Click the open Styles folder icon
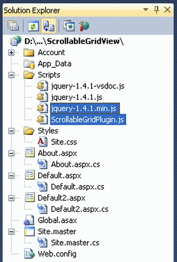 click(x=29, y=131)
